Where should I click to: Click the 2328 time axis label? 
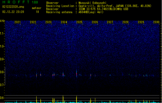125,22
